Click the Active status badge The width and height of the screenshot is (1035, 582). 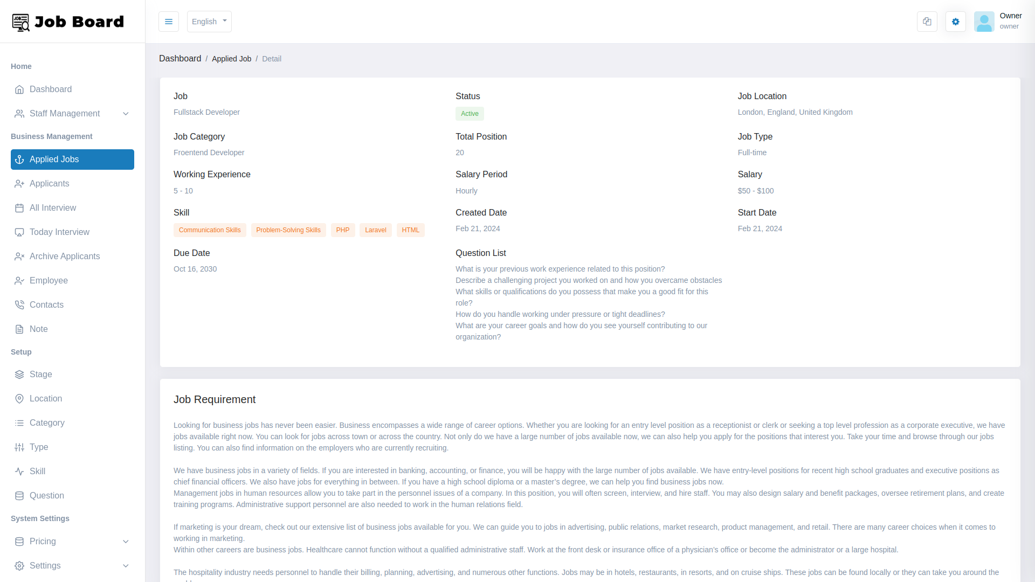(x=470, y=114)
